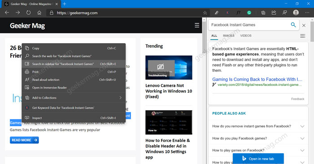Open the Geeker Mag hamburger menu
The width and height of the screenshot is (314, 164).
click(197, 25)
